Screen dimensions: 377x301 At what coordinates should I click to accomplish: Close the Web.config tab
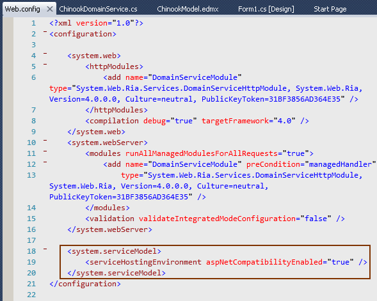pos(50,9)
